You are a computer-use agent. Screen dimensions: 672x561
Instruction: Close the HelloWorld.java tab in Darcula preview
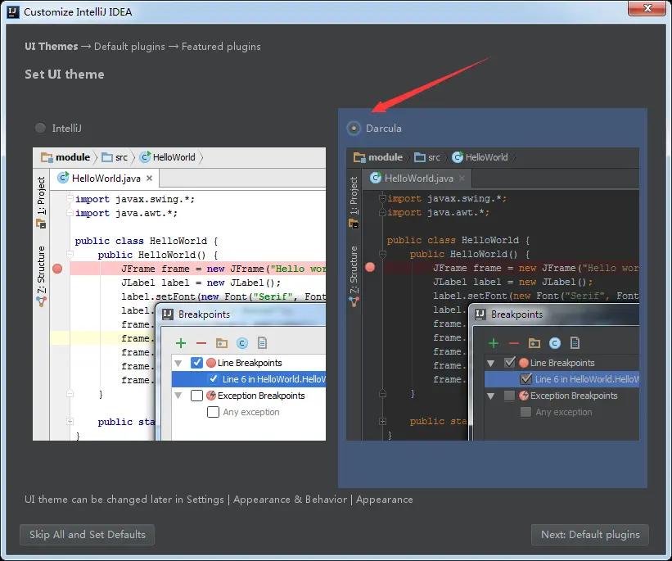coord(462,178)
